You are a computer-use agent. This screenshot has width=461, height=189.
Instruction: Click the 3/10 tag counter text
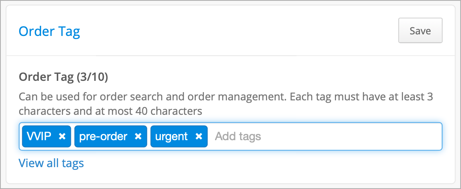coord(92,77)
